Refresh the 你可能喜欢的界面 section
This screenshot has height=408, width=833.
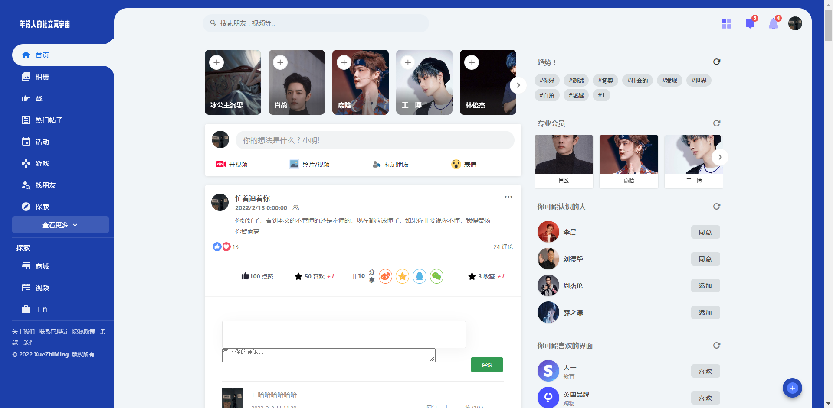(x=717, y=346)
